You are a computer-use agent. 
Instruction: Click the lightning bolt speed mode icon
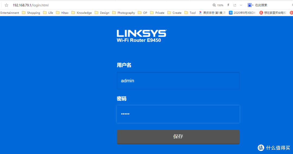click(228, 5)
